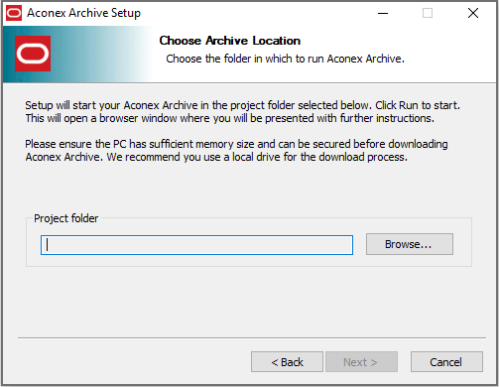Focus the Project folder path field
The image size is (499, 387).
pyautogui.click(x=196, y=245)
